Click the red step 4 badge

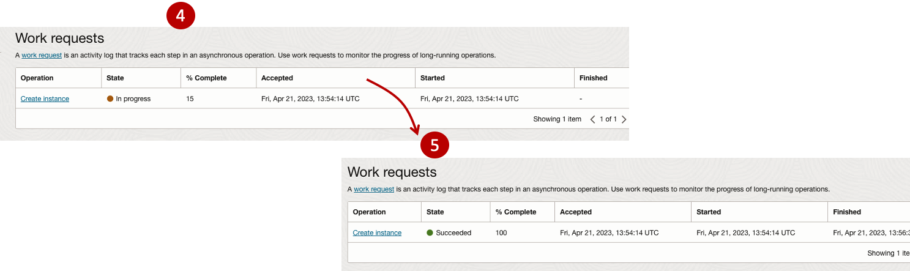coord(181,17)
